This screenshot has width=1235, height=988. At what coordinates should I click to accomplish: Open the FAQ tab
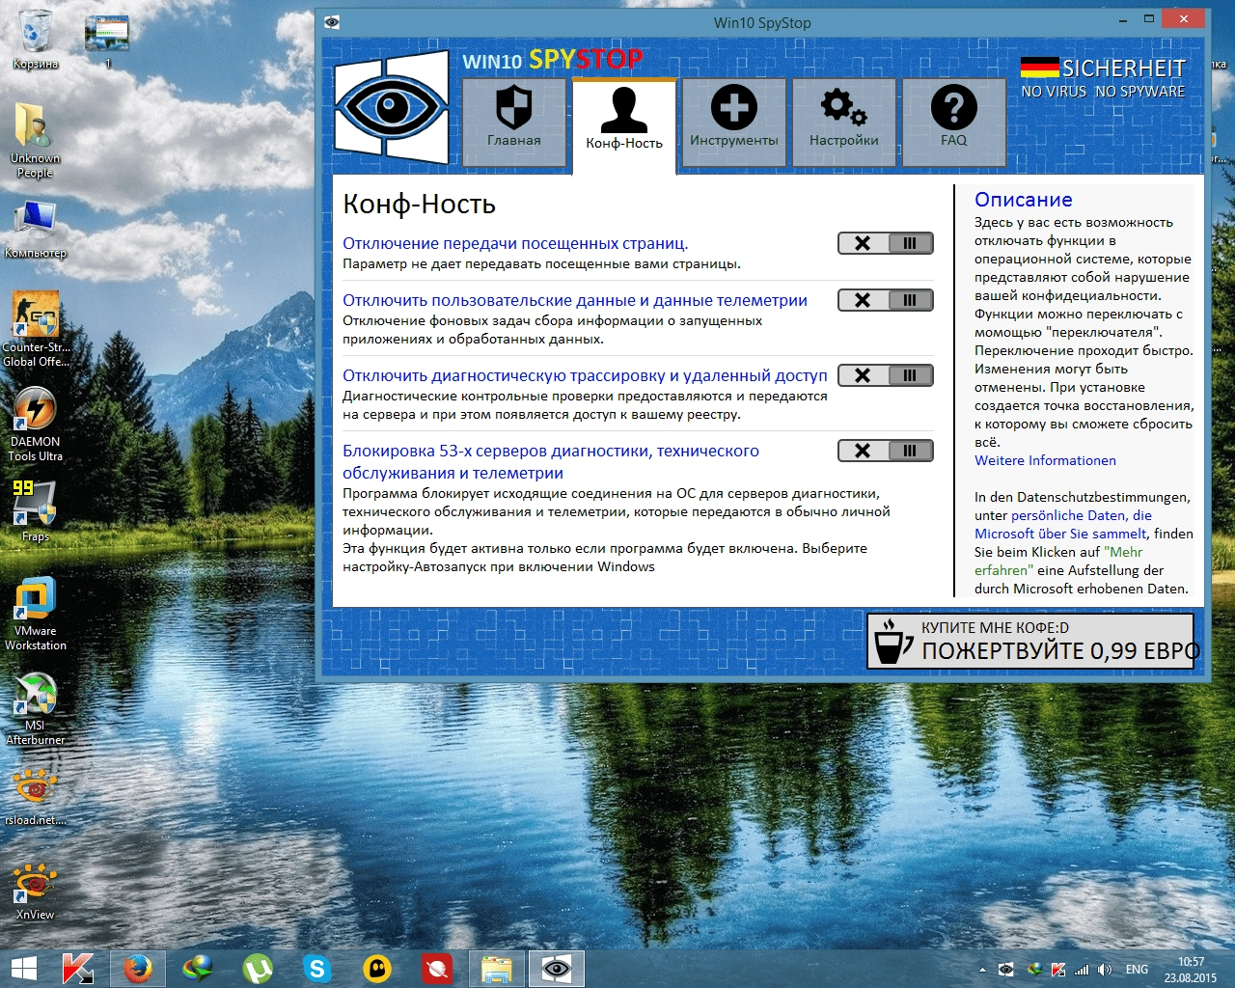tap(954, 122)
